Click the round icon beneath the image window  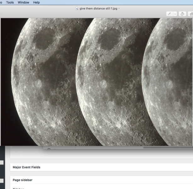pos(49,149)
